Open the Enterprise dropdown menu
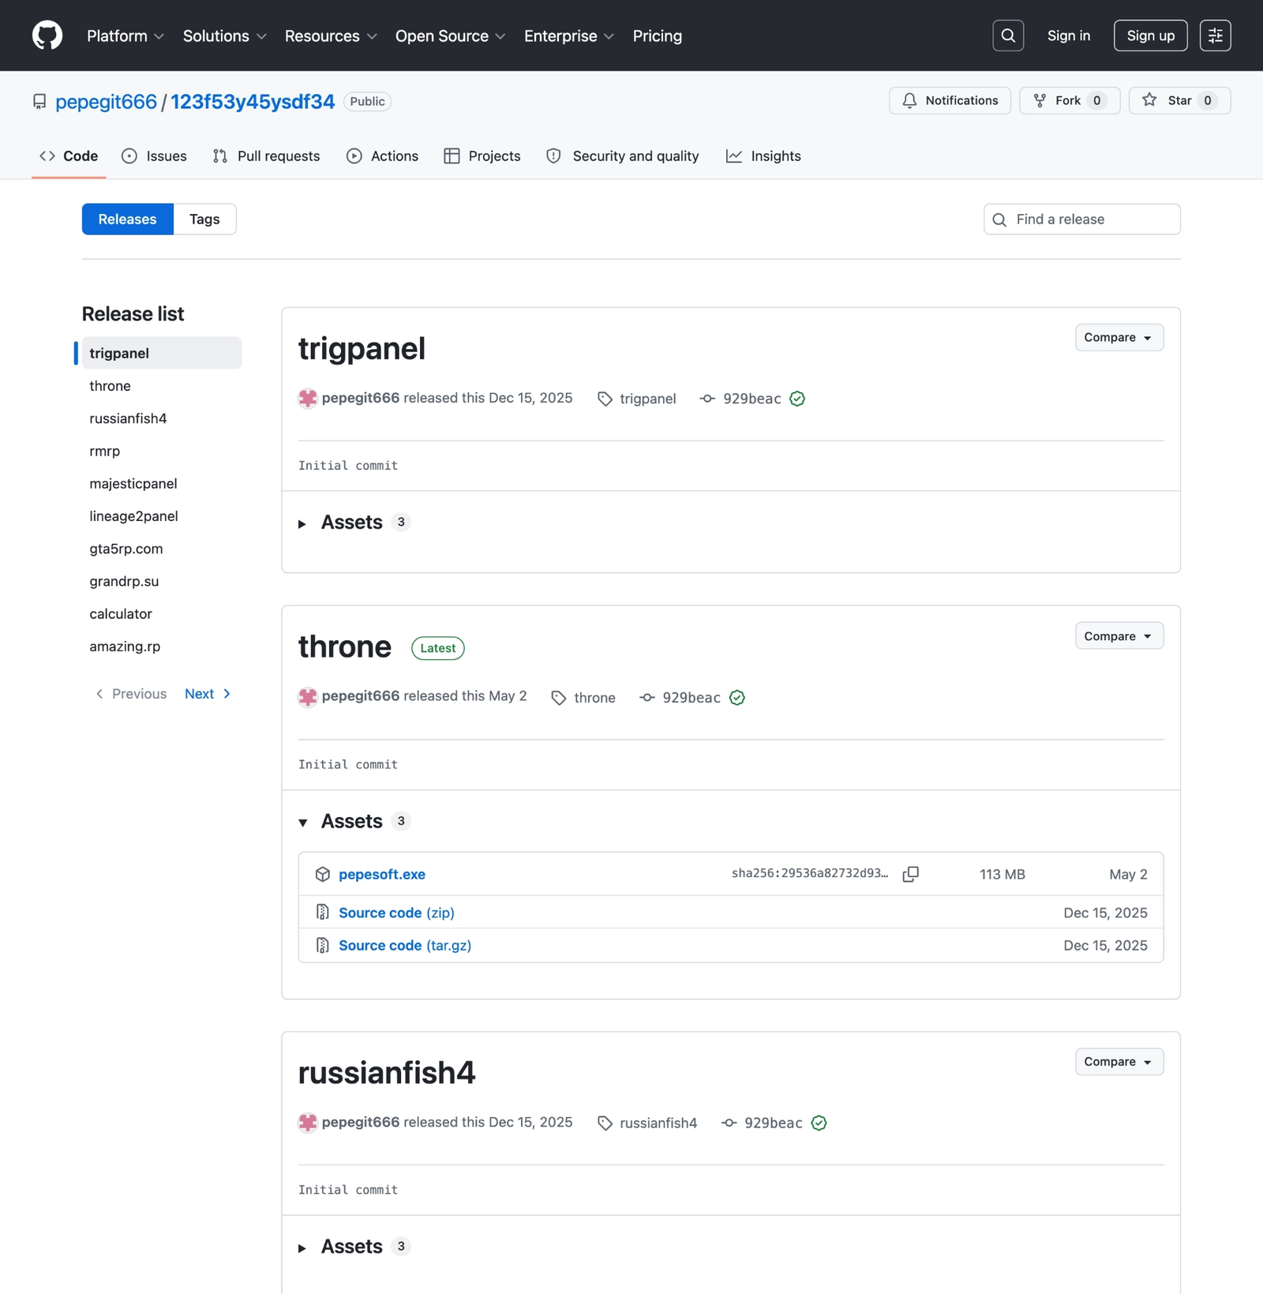Screen dimensions: 1263x1294 click(569, 36)
